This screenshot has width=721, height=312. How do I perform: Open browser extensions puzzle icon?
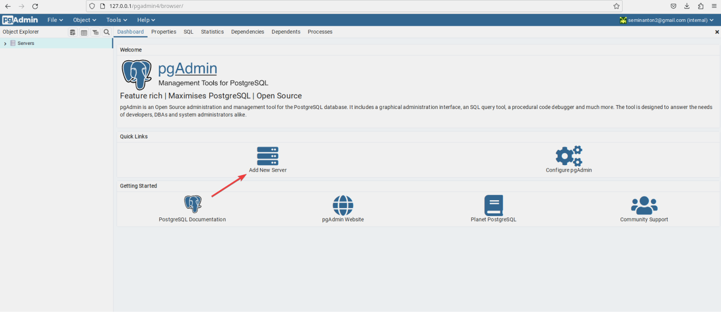(700, 7)
